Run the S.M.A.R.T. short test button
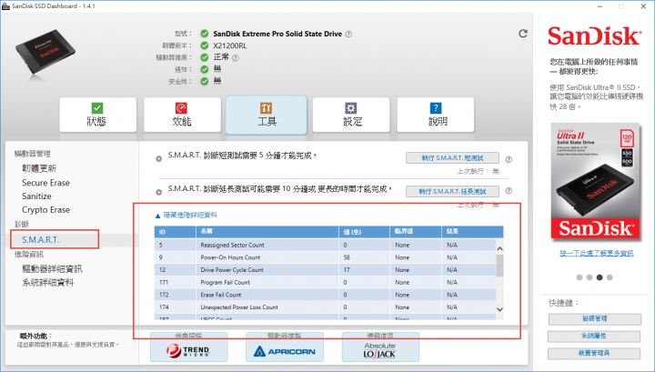655x372 pixels. click(x=452, y=158)
